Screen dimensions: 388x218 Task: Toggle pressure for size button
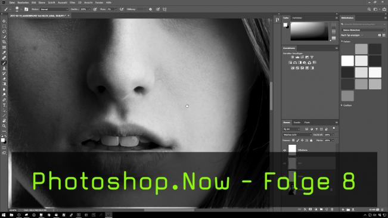click(x=158, y=10)
